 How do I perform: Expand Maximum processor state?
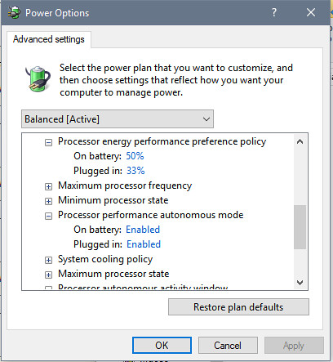[x=48, y=275]
